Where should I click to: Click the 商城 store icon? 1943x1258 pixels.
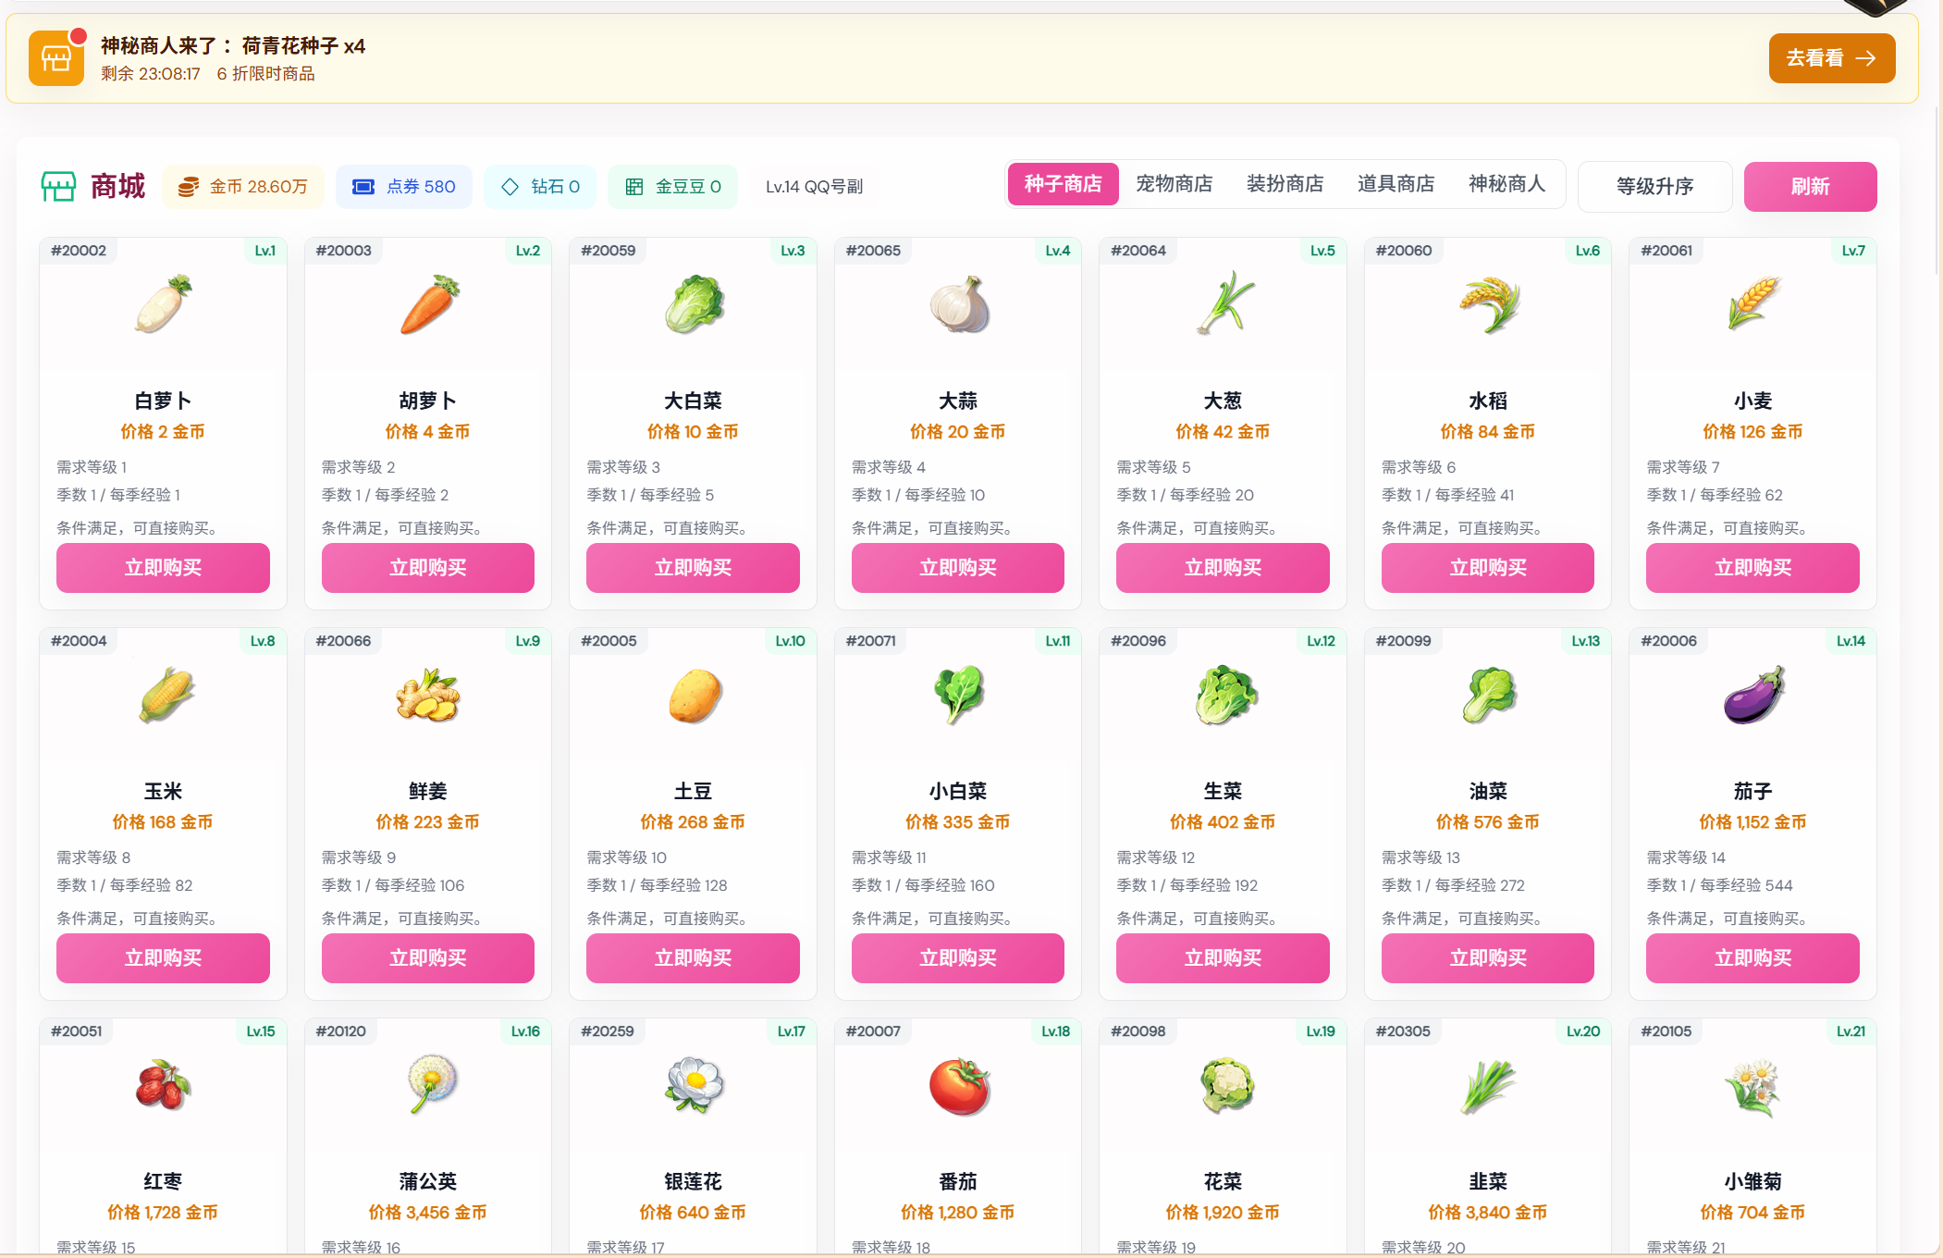[58, 187]
